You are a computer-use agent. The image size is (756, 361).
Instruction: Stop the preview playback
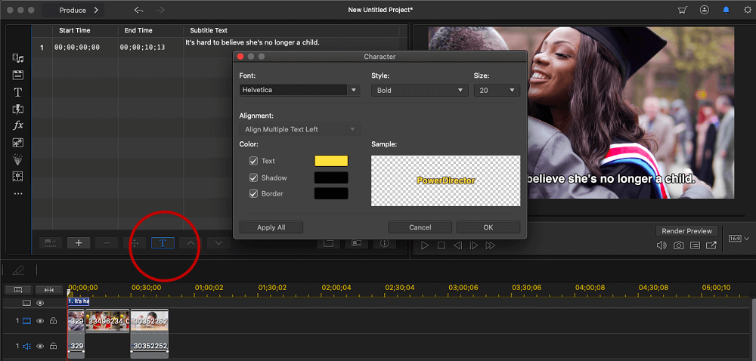(442, 245)
